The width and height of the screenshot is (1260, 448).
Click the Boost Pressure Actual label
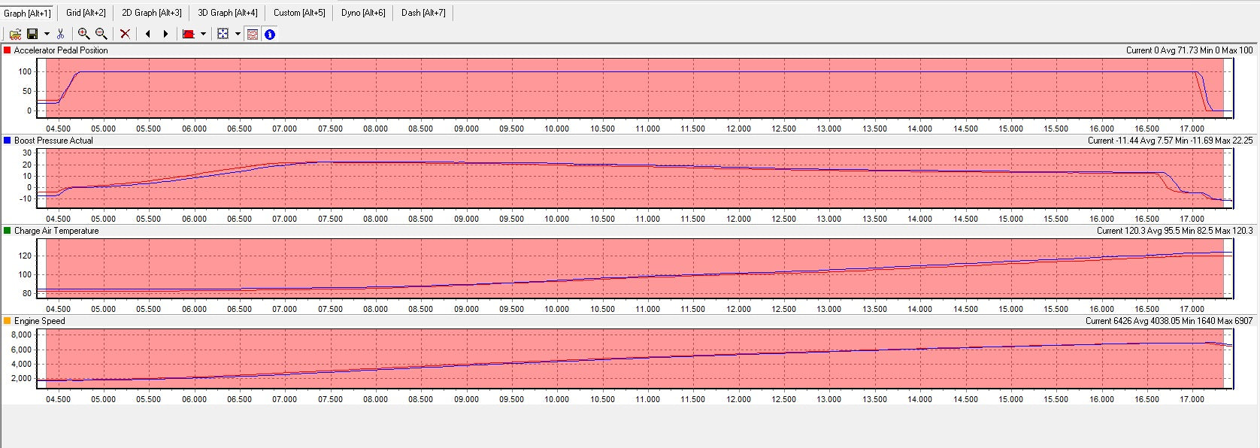(x=53, y=141)
